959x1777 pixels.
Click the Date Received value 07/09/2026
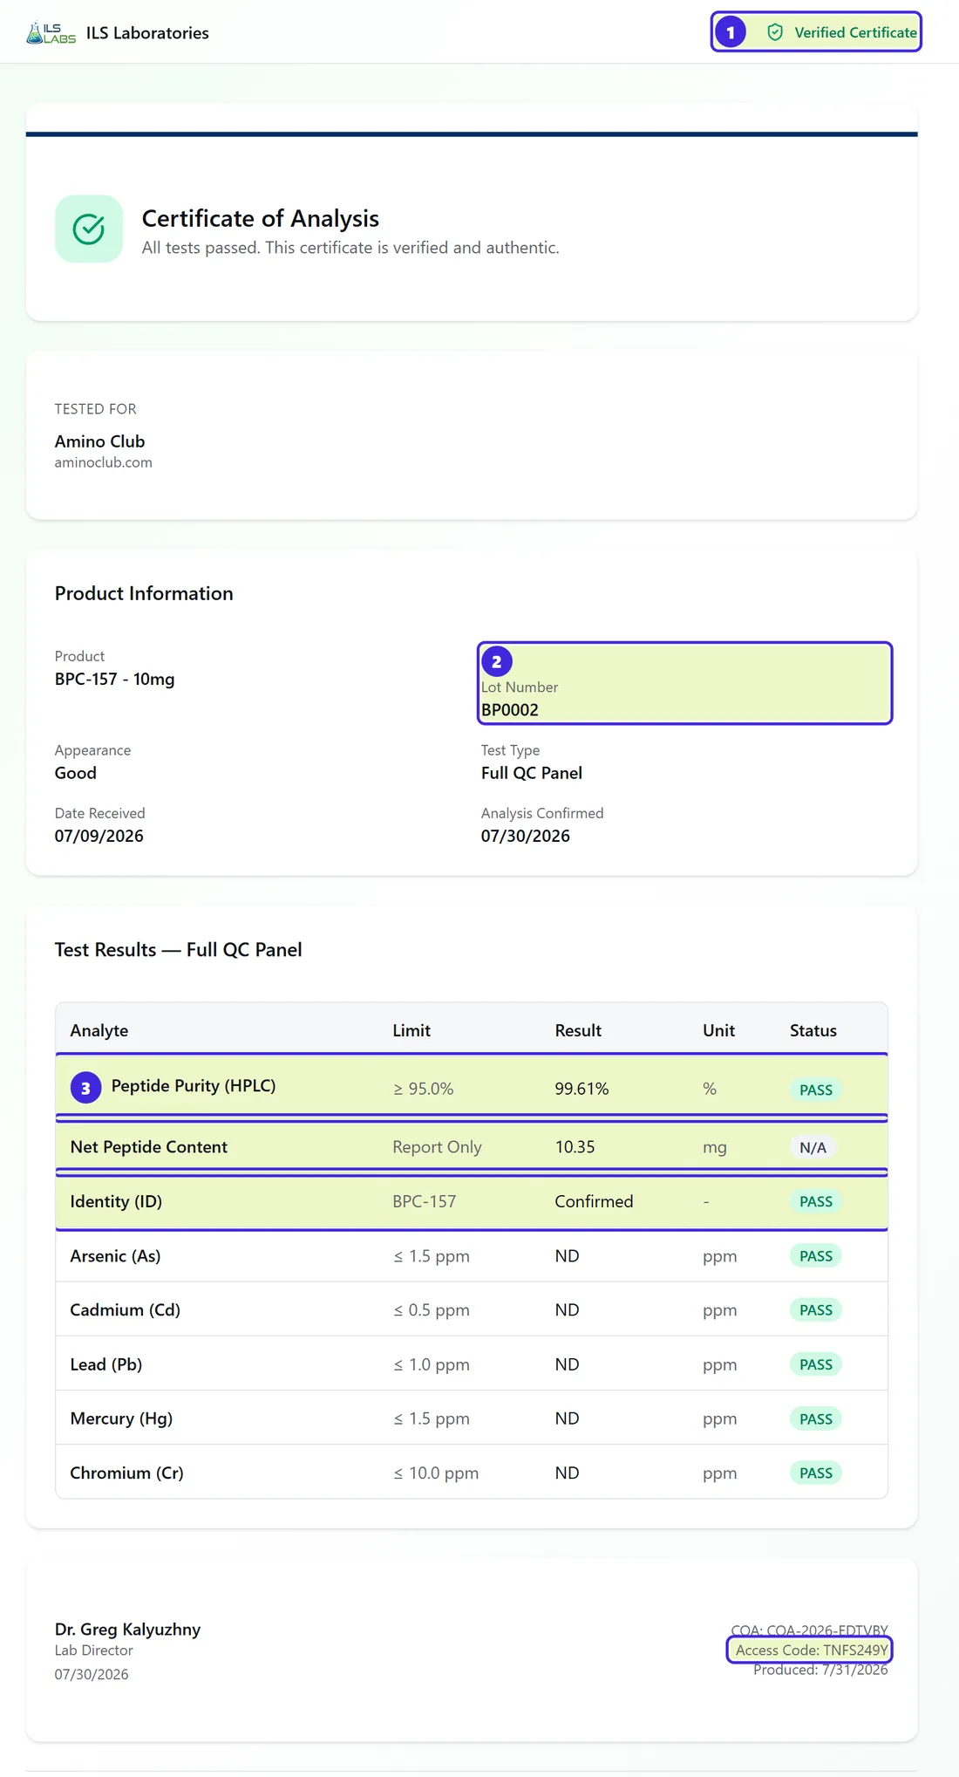point(99,836)
